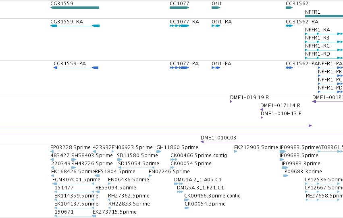Viewport: 343px width, 218px height.
Task: Select the DME1-001P clone arrowhead
Action: click(314, 102)
